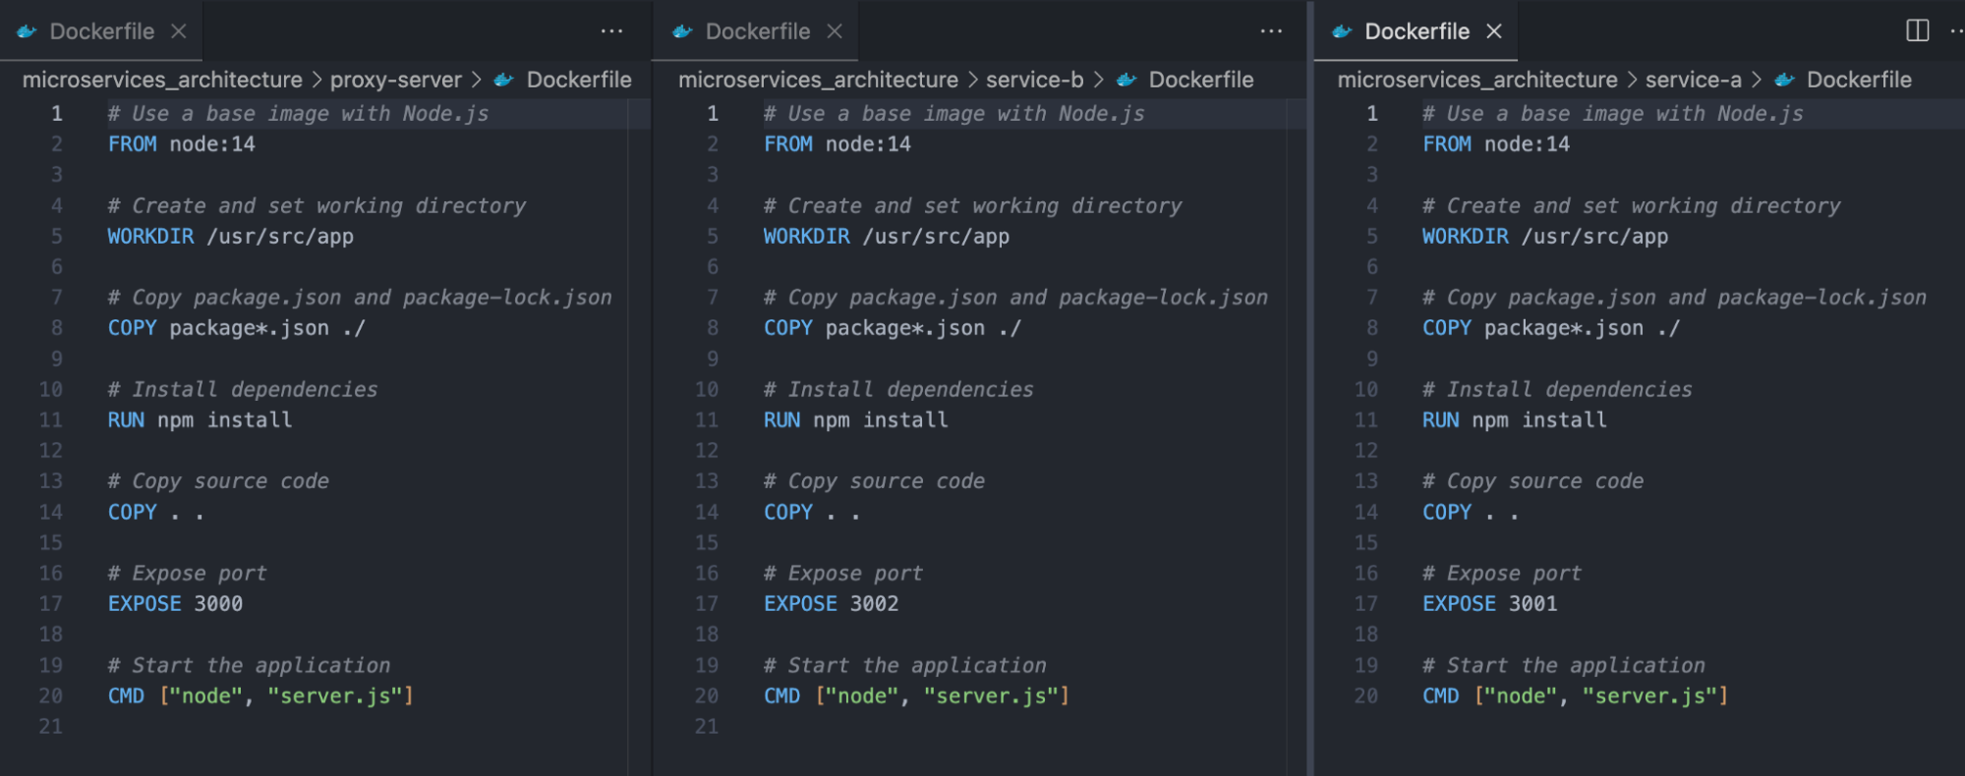Click '# Install dependencies' comment in proxy-server Dockerfile

[x=243, y=389]
